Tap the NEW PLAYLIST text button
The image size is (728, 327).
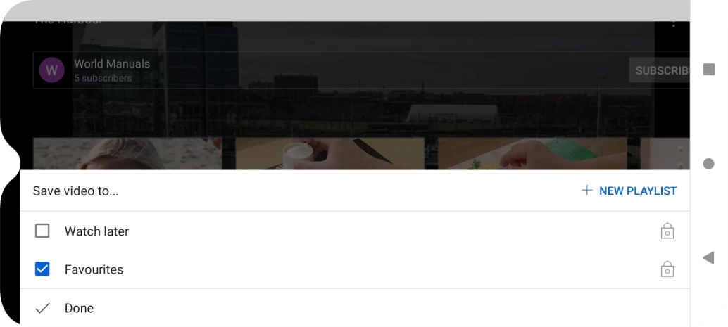pos(638,191)
